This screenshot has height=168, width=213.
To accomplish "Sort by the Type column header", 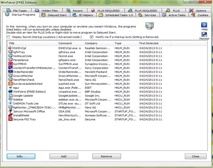I will tap(125, 43).
